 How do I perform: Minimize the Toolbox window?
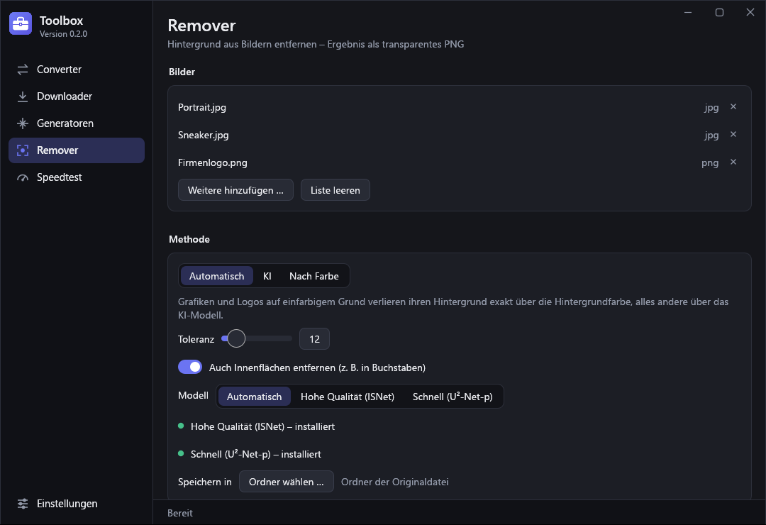[x=688, y=12]
